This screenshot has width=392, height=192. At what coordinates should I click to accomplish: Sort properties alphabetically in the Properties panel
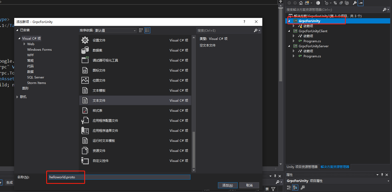coord(295,188)
